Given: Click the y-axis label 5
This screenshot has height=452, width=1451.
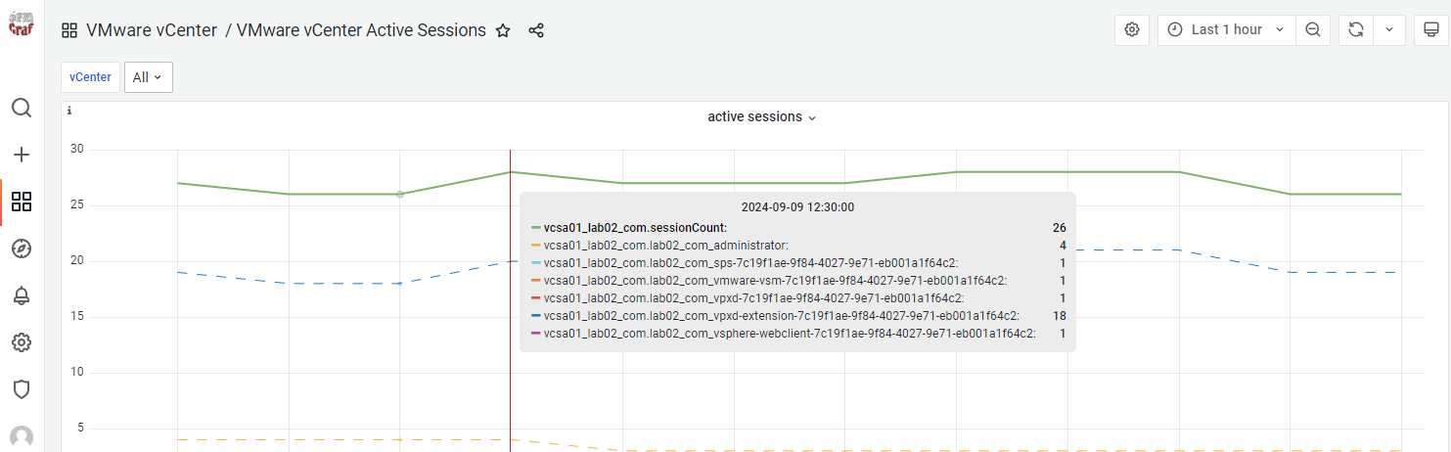Looking at the screenshot, I should click(81, 428).
